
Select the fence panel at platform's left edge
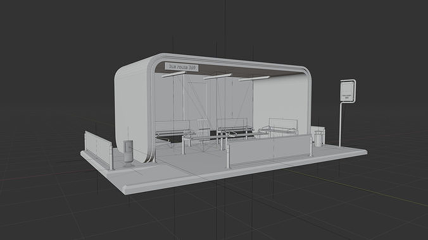click(99, 150)
